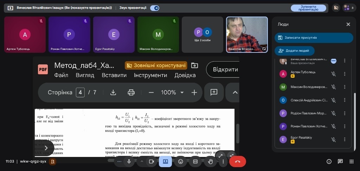This screenshot has height=171, width=360.
Task: Mute Роман Павлович in the people list
Action: 333,126
